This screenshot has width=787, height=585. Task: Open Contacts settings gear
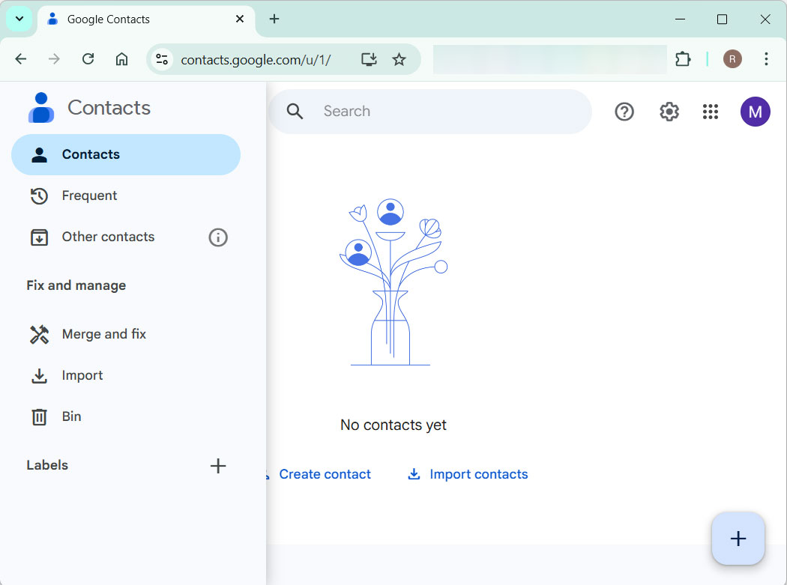pyautogui.click(x=669, y=111)
